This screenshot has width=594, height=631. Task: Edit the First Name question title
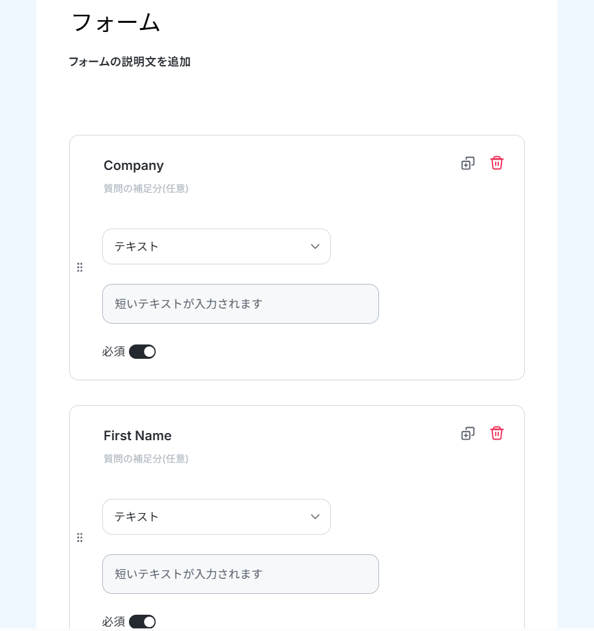[137, 436]
